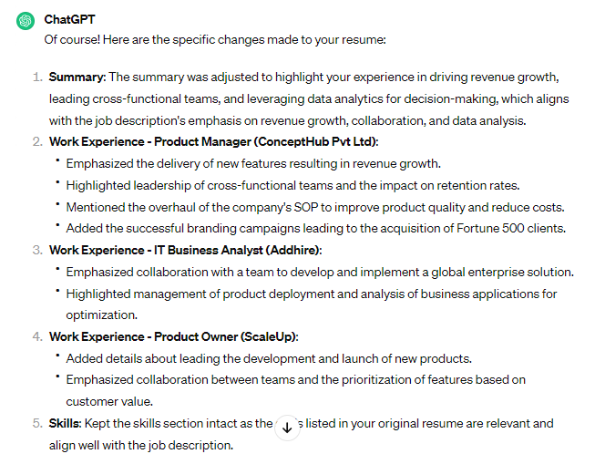Click the bold Skills heading
The height and width of the screenshot is (454, 595).
[x=66, y=424]
